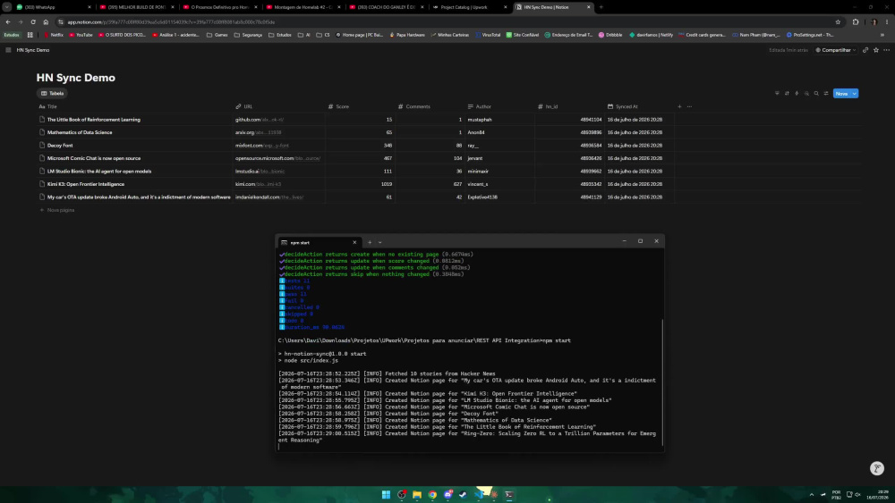Open Steam from the taskbar
This screenshot has height=503, width=895.
pyautogui.click(x=463, y=494)
